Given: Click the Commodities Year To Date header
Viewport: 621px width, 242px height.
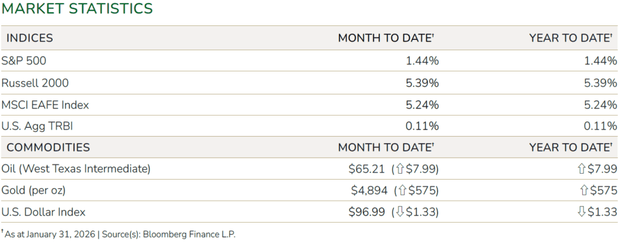Looking at the screenshot, I should point(570,147).
